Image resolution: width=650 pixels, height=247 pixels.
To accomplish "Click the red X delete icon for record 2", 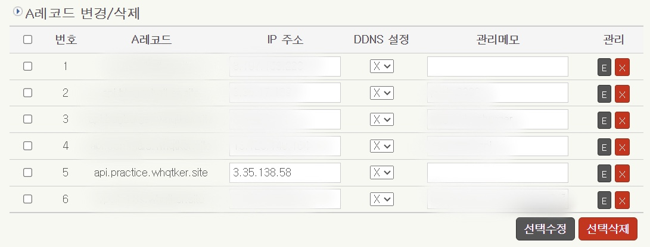I will 622,94.
